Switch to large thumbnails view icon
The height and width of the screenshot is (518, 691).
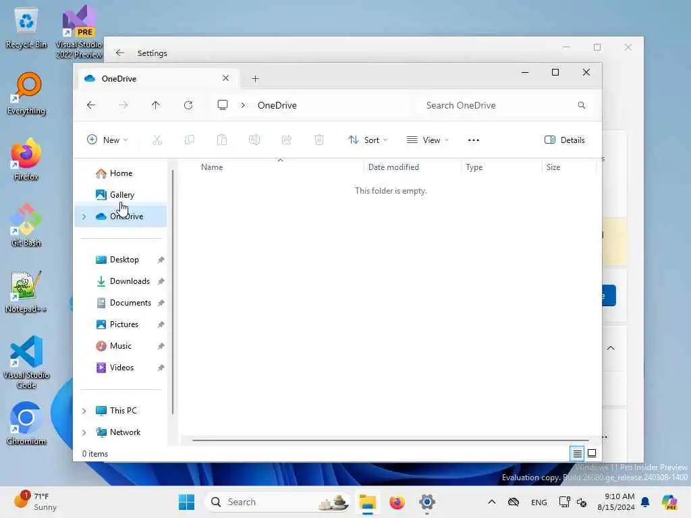(x=592, y=453)
